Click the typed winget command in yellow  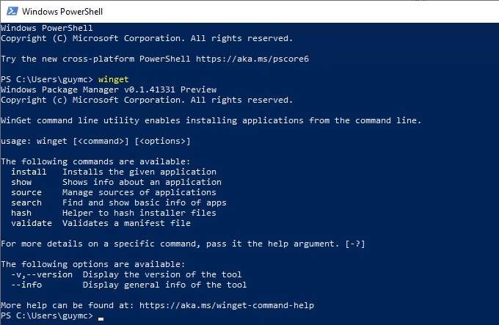(x=113, y=78)
